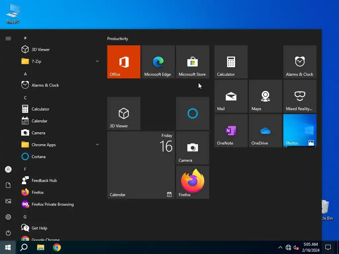This screenshot has width=339, height=254.
Task: Open the user account icon
Action: (8, 169)
